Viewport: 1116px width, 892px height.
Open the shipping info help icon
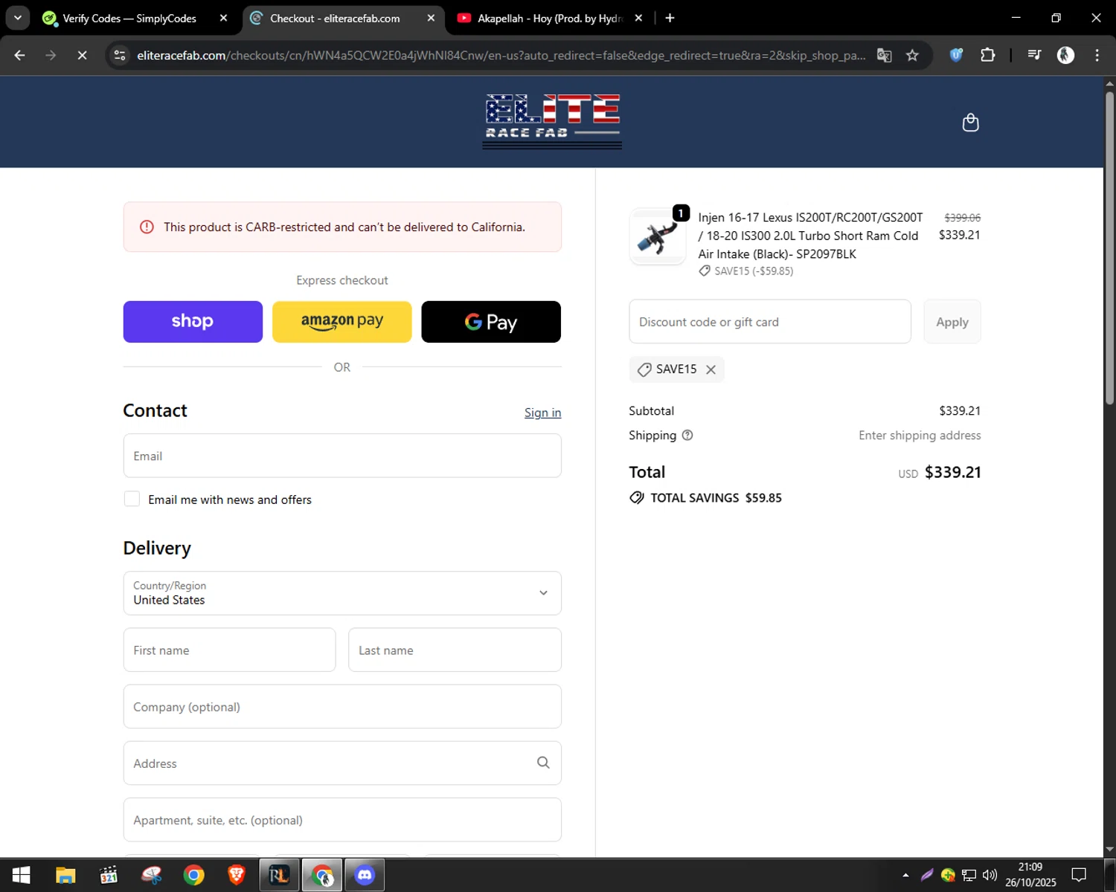(x=687, y=436)
